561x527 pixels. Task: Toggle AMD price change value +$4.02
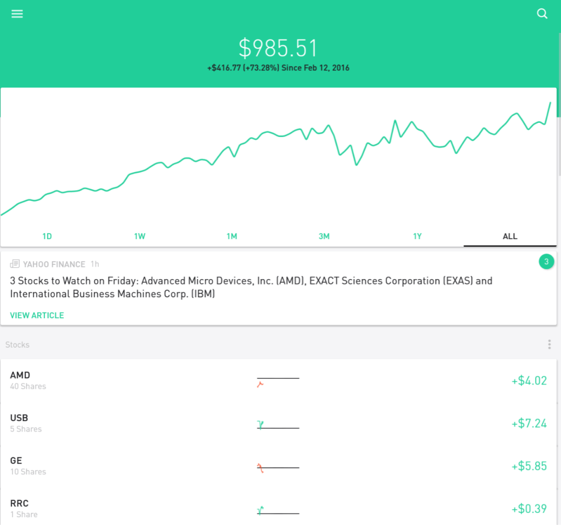(529, 381)
